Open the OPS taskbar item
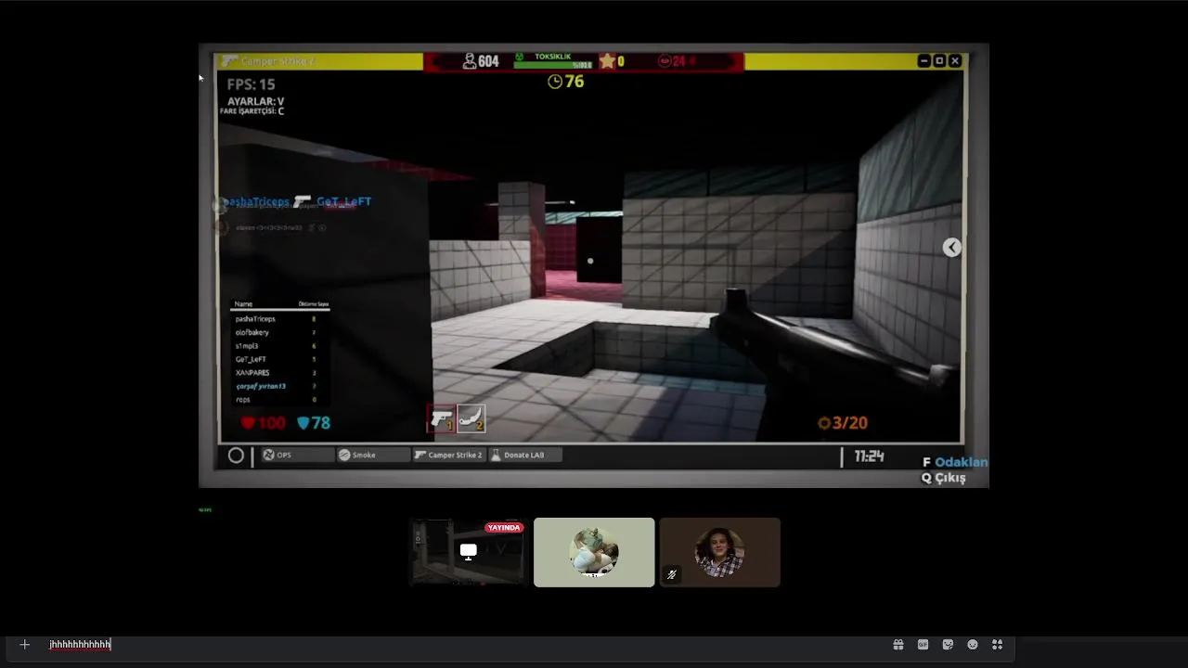The height and width of the screenshot is (668, 1188). point(297,455)
